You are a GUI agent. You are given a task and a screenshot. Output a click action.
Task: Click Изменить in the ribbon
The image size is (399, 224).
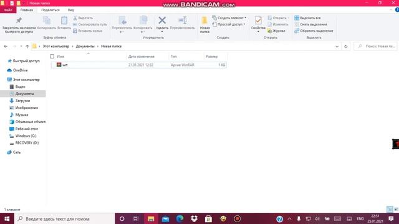point(277,24)
